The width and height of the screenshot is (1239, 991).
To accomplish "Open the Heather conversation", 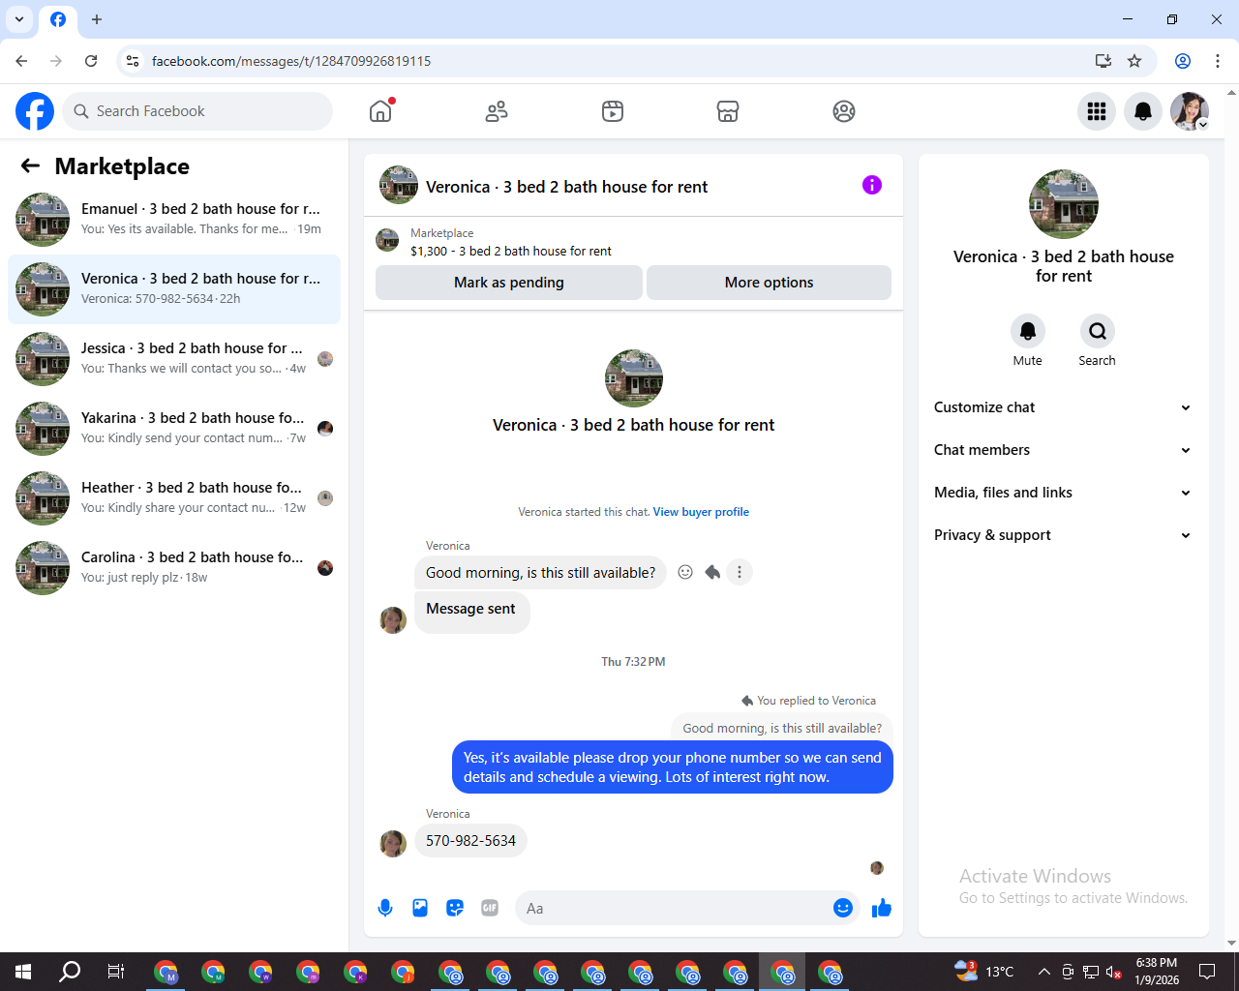I will coord(174,498).
